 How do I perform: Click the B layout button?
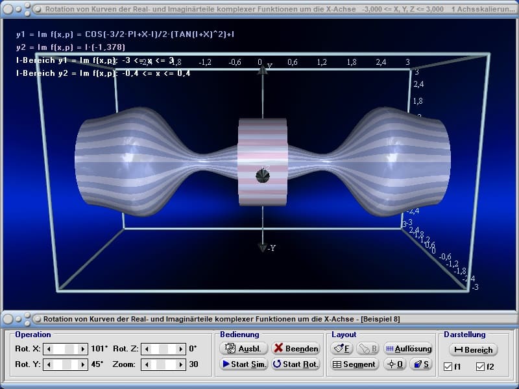coord(368,348)
